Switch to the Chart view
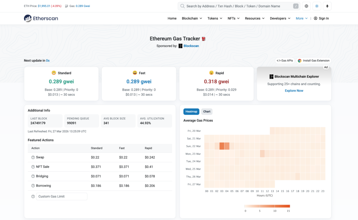358x220 pixels. point(207,112)
